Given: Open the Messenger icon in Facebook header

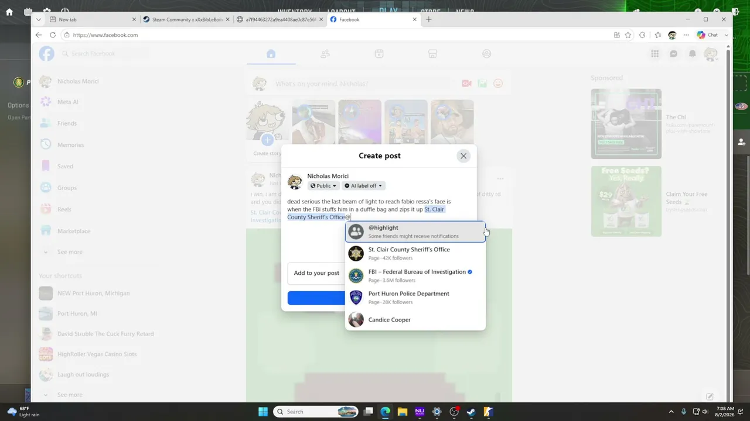Looking at the screenshot, I should [x=674, y=54].
